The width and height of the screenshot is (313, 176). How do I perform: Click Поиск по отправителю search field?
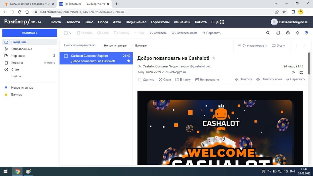(x=80, y=45)
